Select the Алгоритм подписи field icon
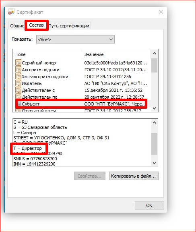This screenshot has height=232, width=196. (x=18, y=69)
